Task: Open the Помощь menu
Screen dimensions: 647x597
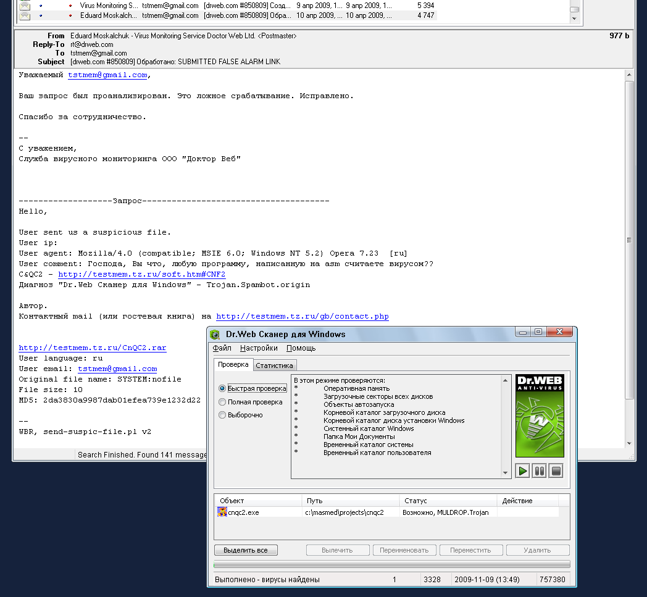Action: tap(301, 348)
